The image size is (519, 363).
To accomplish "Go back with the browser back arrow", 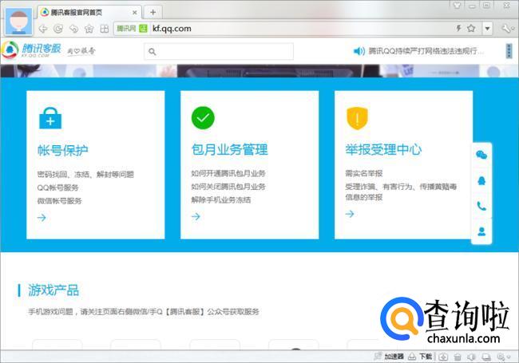I will coord(43,29).
